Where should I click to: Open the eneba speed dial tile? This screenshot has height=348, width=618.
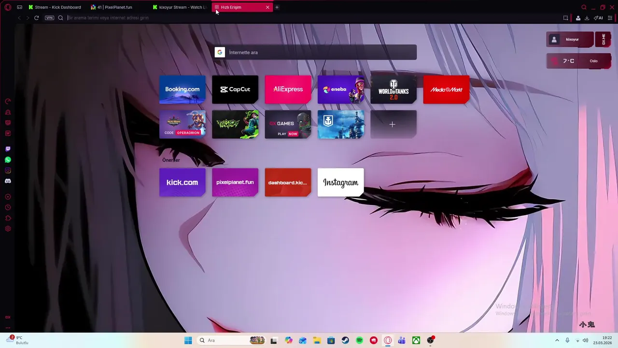[341, 89]
